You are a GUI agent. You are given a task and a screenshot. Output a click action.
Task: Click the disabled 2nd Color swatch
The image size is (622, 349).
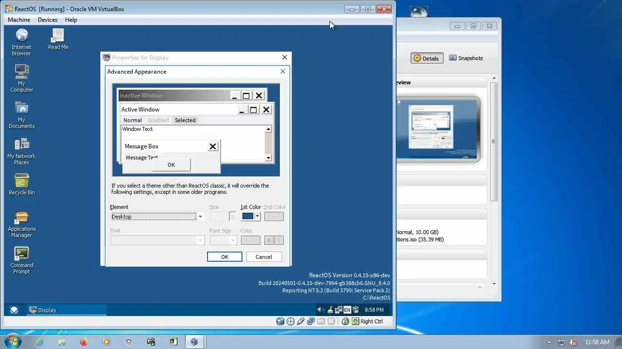point(274,217)
